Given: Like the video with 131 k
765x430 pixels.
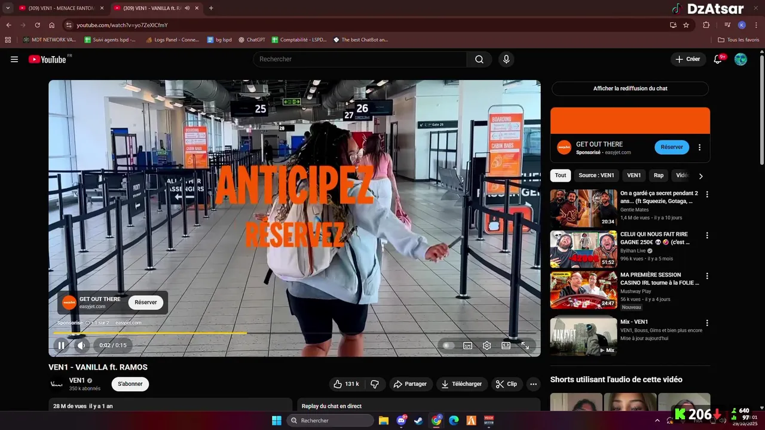Looking at the screenshot, I should coord(346,384).
